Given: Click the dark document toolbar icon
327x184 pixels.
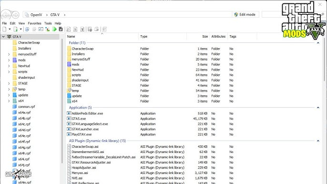Looking at the screenshot, I should tap(61, 29).
